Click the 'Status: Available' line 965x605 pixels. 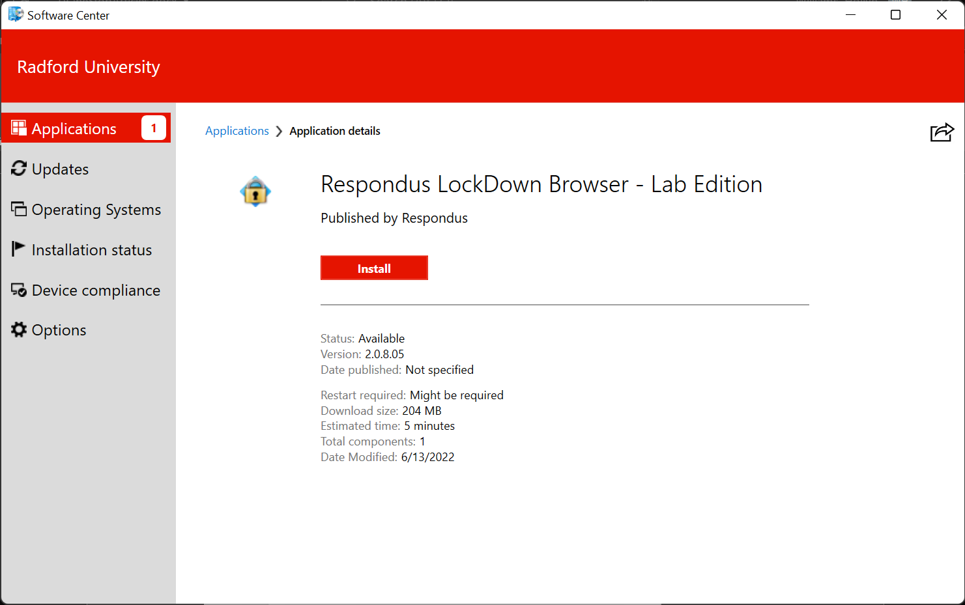tap(362, 339)
